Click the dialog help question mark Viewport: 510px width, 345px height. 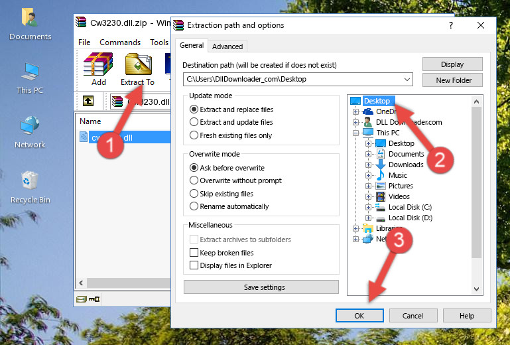(451, 25)
